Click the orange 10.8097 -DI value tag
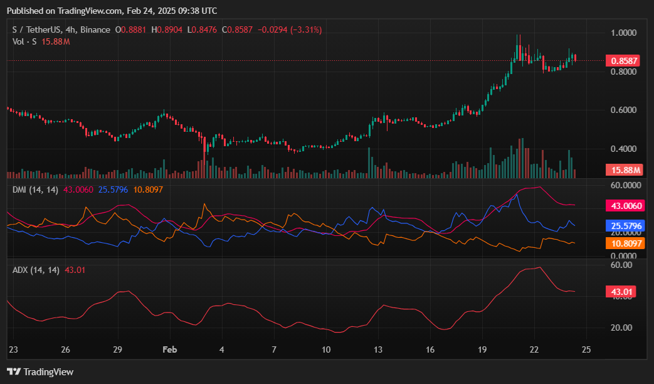654x384 pixels. tap(623, 245)
